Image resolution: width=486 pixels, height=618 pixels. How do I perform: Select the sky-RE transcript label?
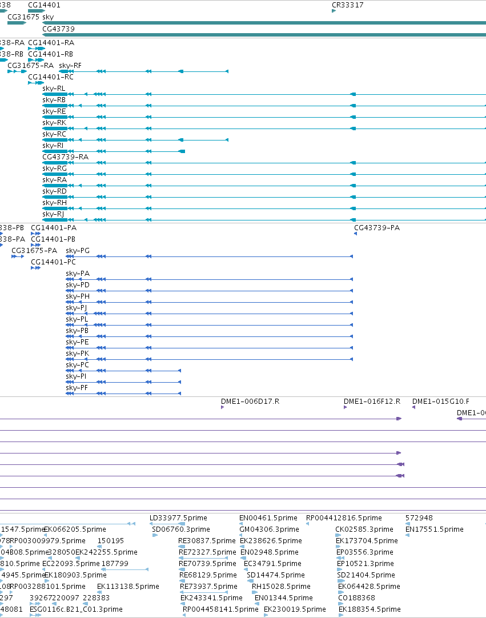click(54, 111)
